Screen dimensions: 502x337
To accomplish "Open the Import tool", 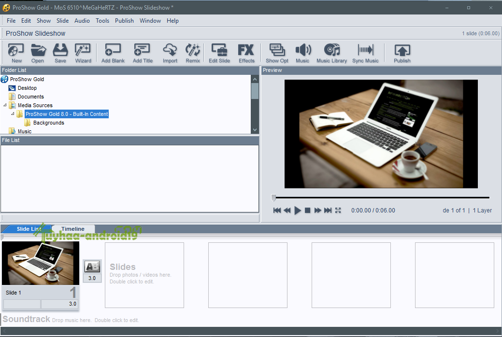I will 170,53.
